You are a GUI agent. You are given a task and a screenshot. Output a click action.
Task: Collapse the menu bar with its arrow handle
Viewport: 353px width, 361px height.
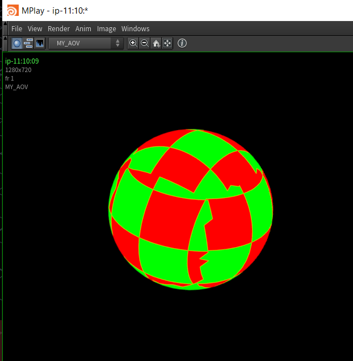pos(5,28)
